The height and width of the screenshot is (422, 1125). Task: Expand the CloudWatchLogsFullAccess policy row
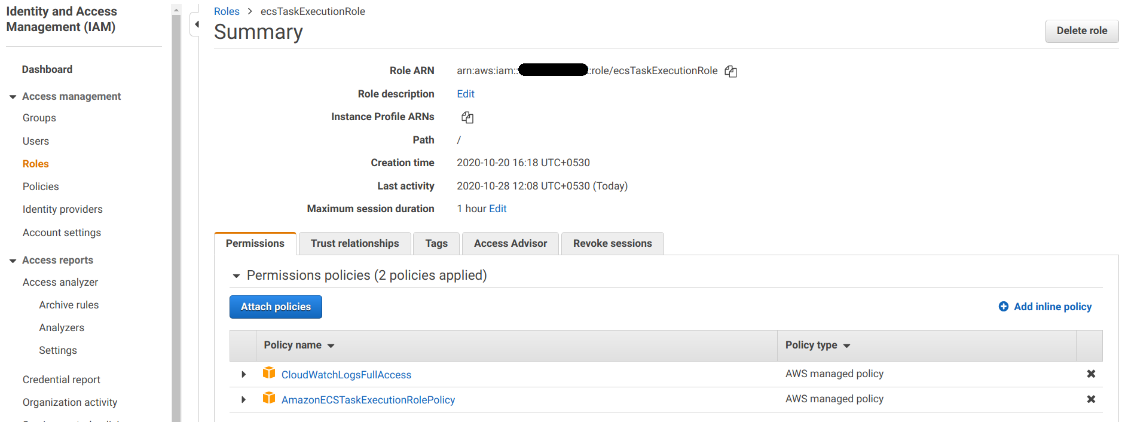tap(243, 374)
